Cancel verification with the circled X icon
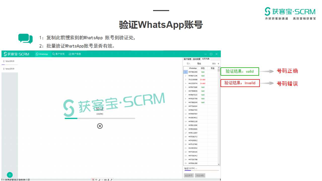The width and height of the screenshot is (322, 181). click(100, 126)
